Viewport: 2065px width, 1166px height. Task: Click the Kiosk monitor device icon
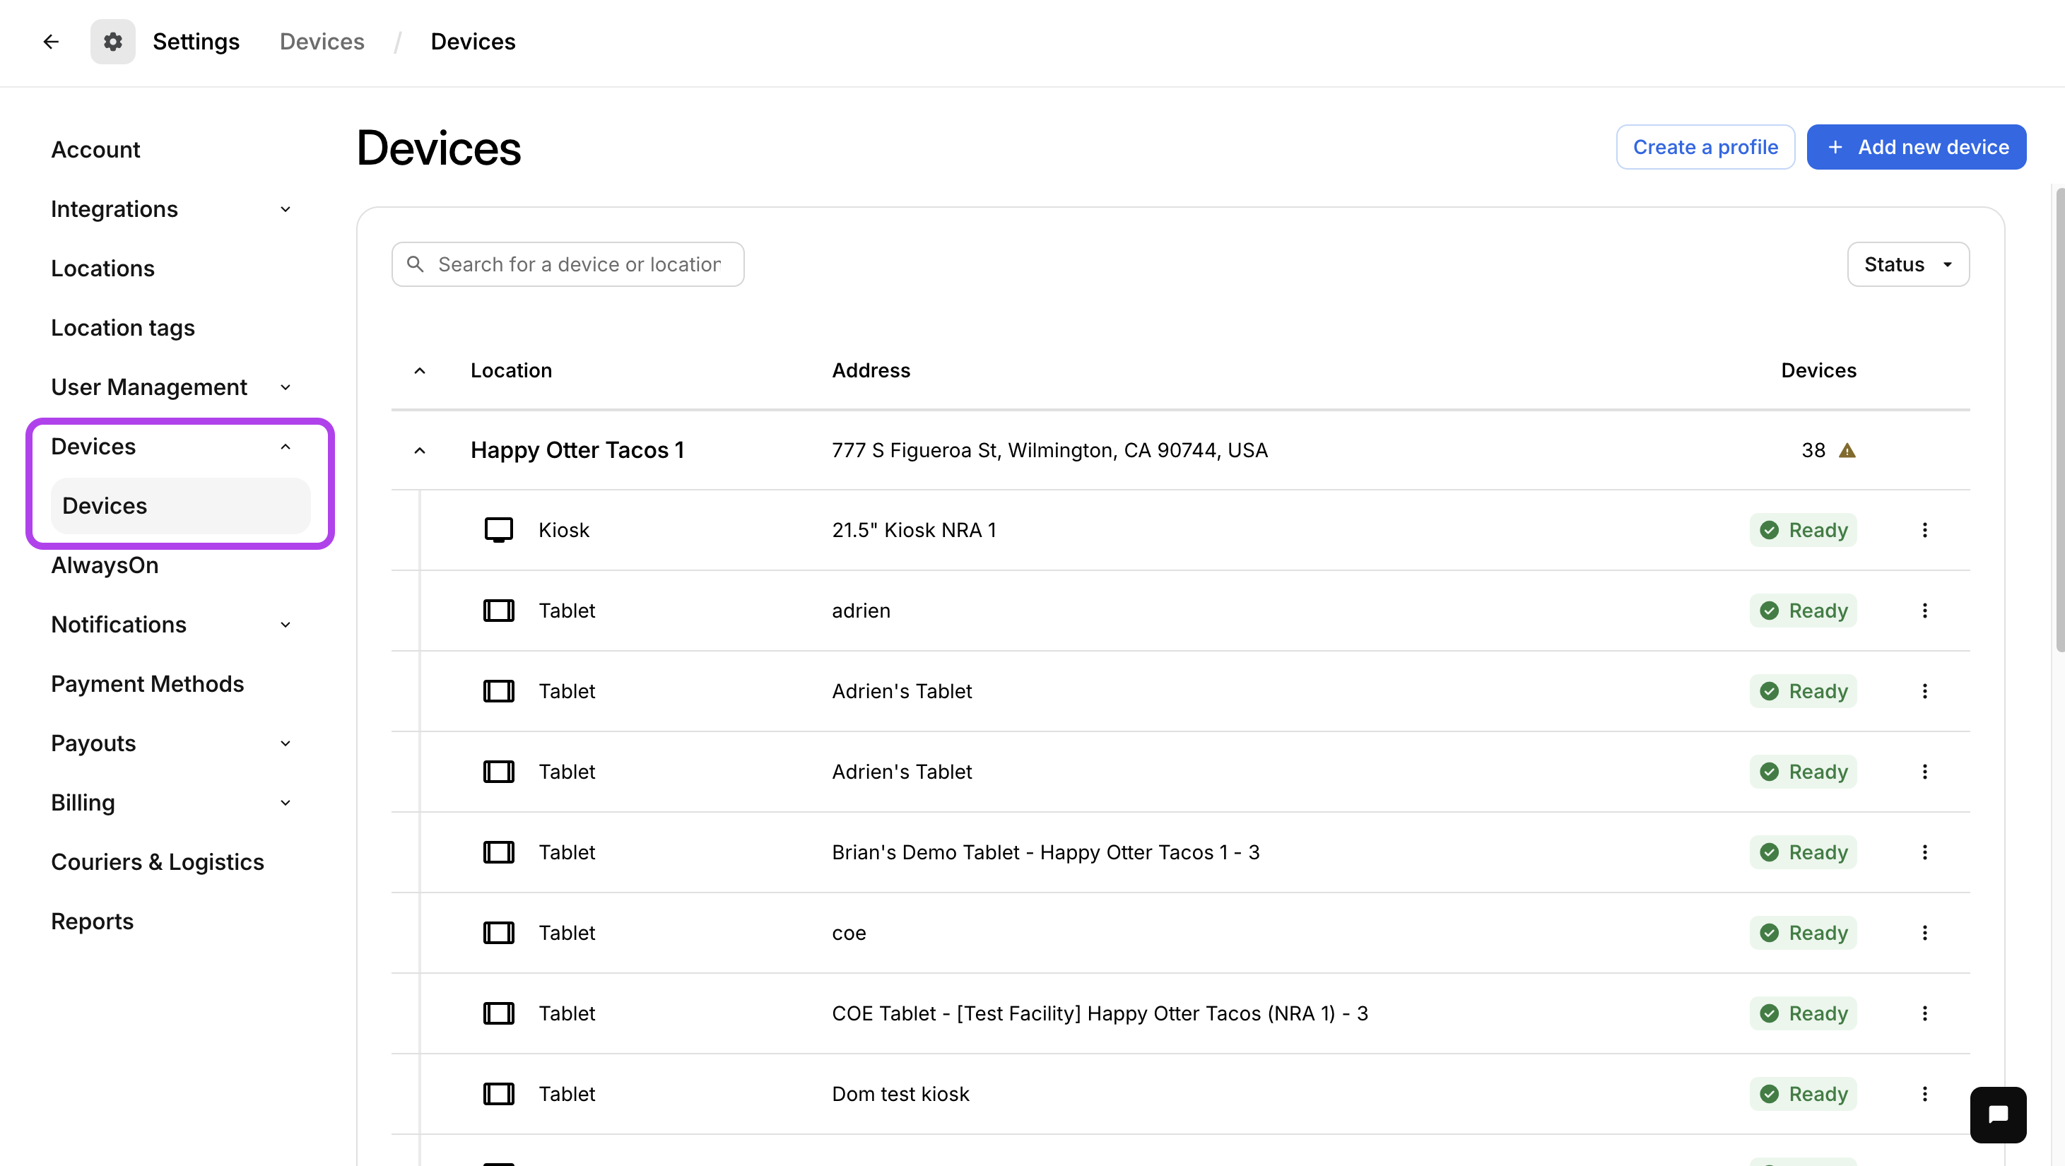pyautogui.click(x=498, y=530)
